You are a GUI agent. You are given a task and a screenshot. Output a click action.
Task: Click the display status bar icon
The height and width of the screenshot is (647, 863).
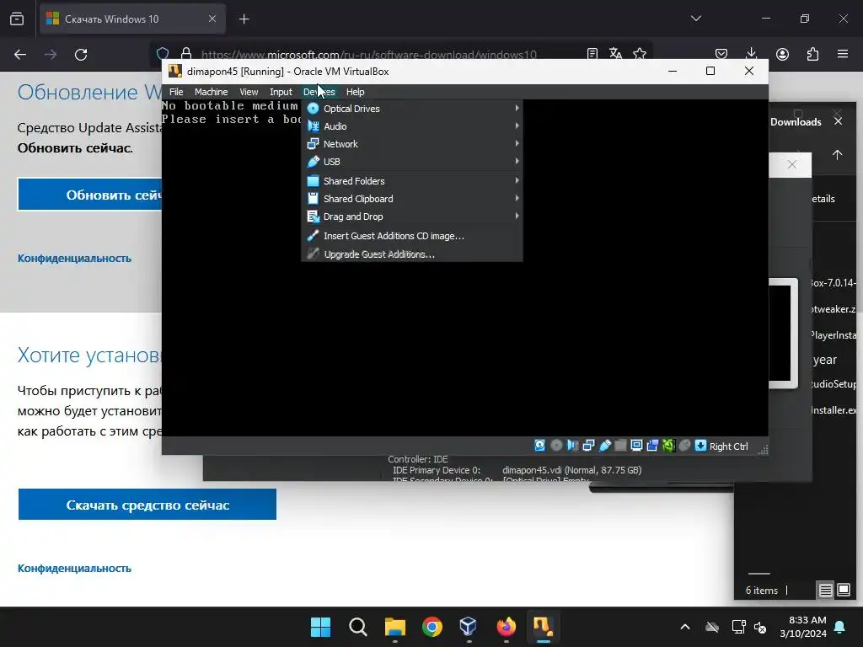(x=637, y=446)
